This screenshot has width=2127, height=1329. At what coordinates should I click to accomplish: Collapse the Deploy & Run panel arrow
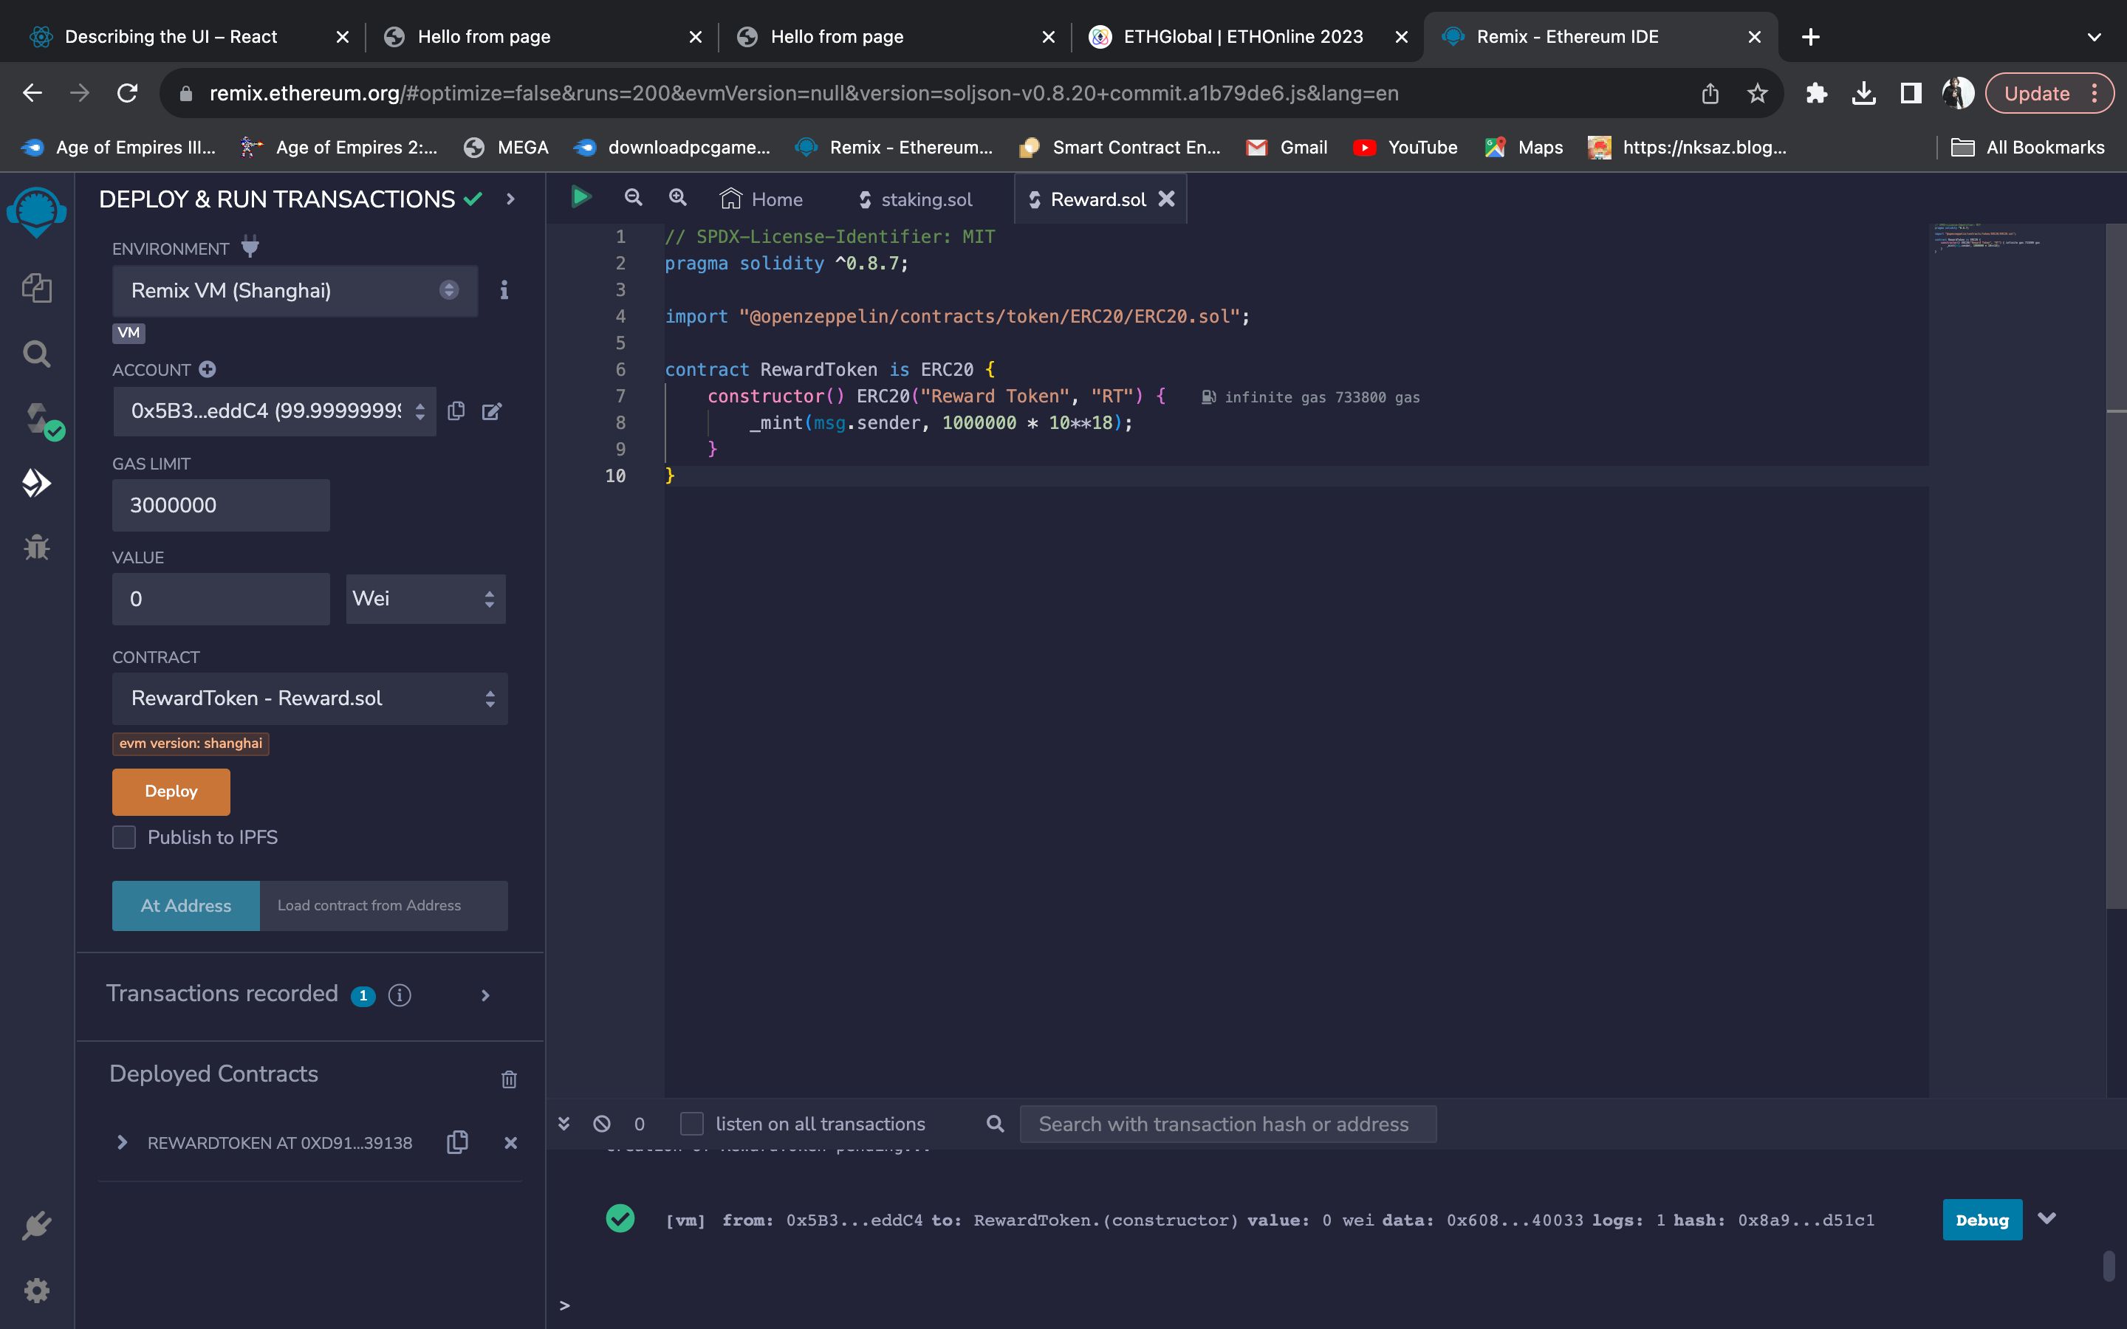[x=510, y=199]
